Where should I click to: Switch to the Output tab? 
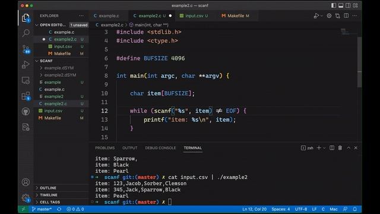click(x=129, y=148)
